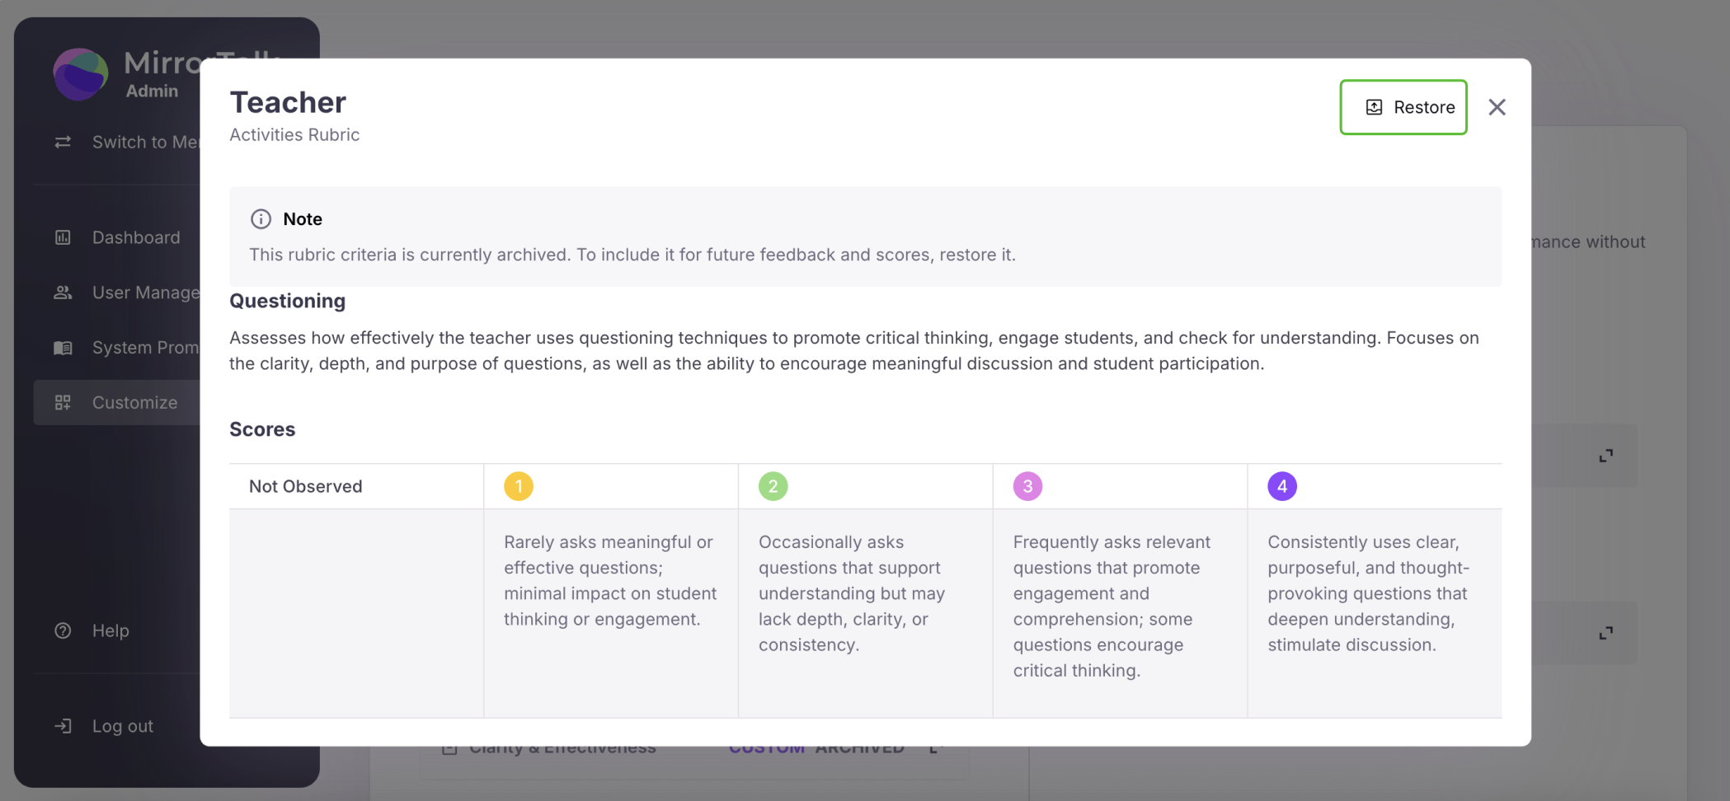Click the info icon beside Note
The height and width of the screenshot is (801, 1730).
click(x=261, y=219)
